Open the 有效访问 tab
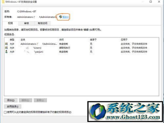164x123 pixels. pyautogui.click(x=43, y=23)
